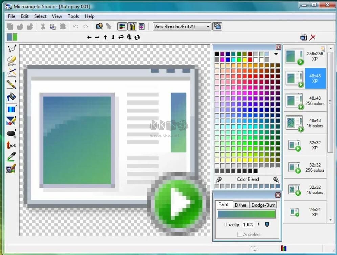This screenshot has width=337, height=255.
Task: Open the Opacity arrow next to 100%
Action: pyautogui.click(x=259, y=224)
